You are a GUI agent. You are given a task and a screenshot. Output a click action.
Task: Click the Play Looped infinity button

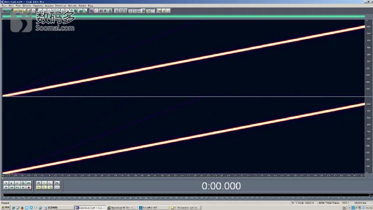29,183
